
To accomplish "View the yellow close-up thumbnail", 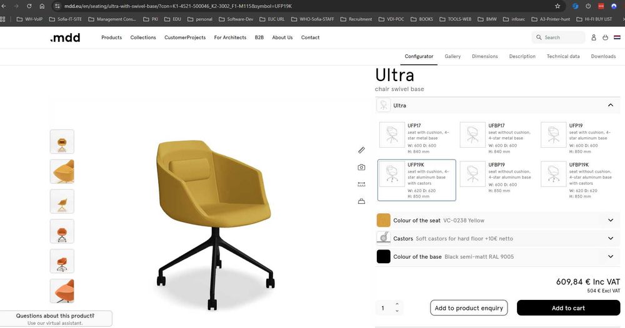I will point(62,171).
